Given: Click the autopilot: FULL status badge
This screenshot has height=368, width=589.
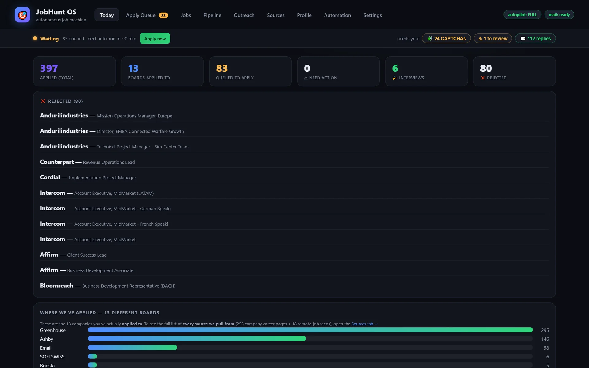Looking at the screenshot, I should tap(522, 15).
